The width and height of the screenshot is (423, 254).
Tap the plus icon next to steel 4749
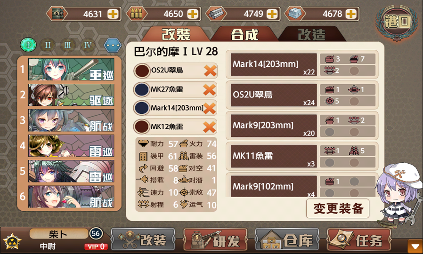tap(272, 14)
